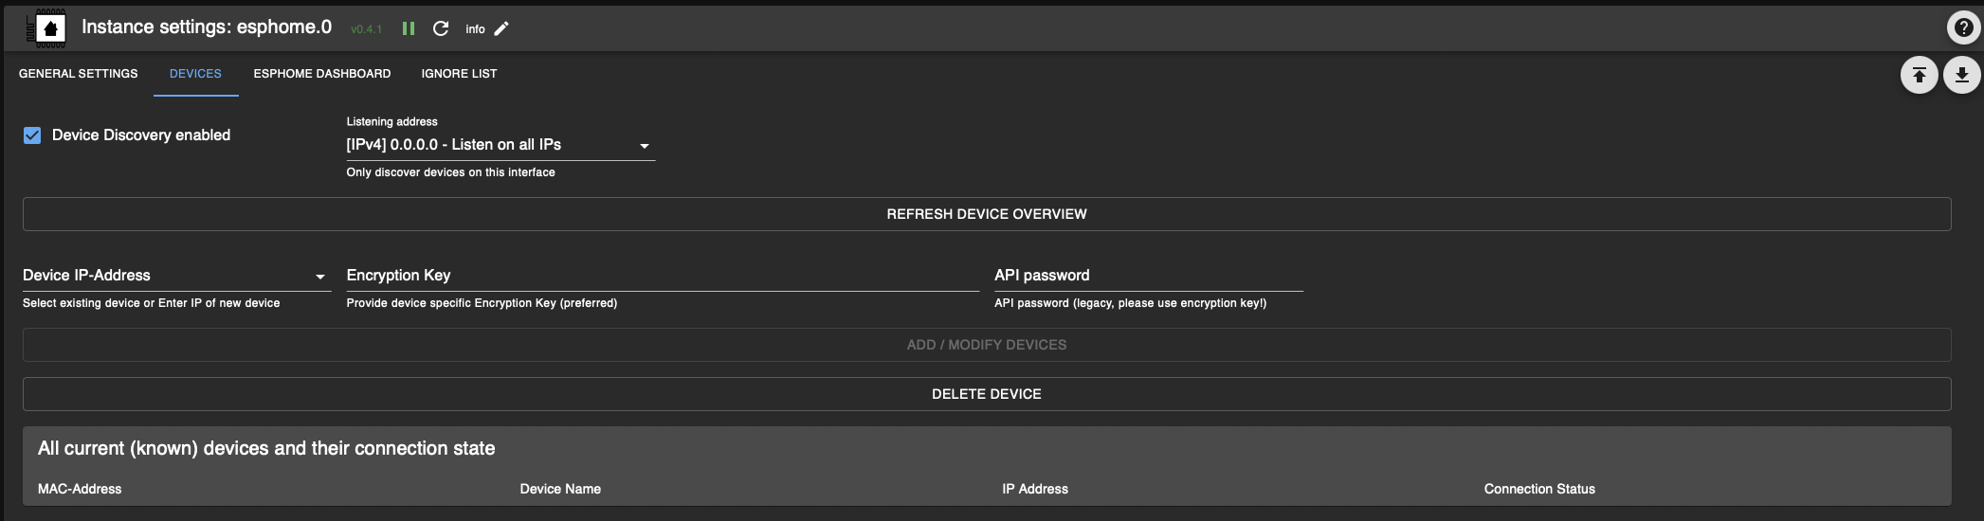
Task: Click the upload configuration icon
Action: 1919,75
